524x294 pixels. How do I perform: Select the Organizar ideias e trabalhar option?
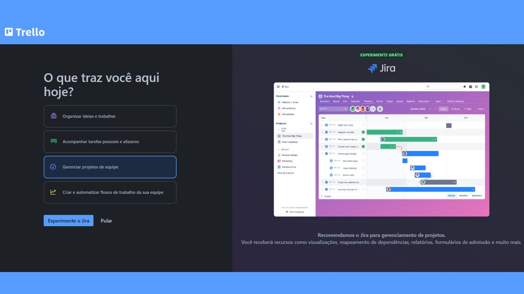(x=110, y=116)
